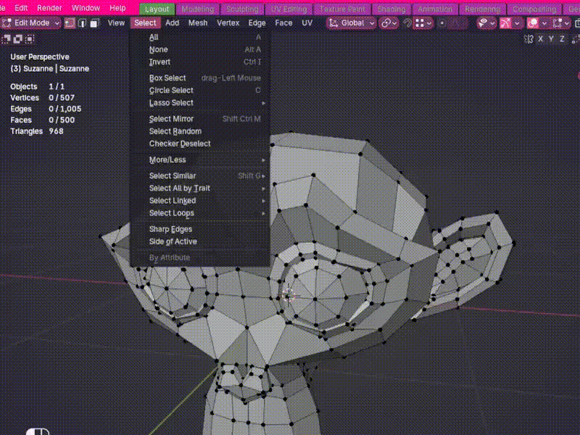
Task: Expand the Select Linked submenu
Action: [200, 201]
